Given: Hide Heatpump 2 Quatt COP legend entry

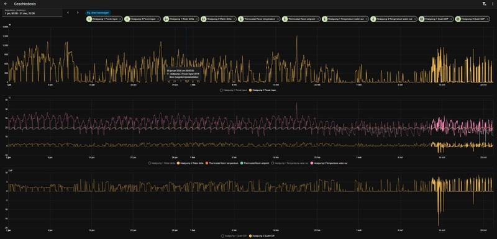Looking at the screenshot, I should pyautogui.click(x=262, y=236).
